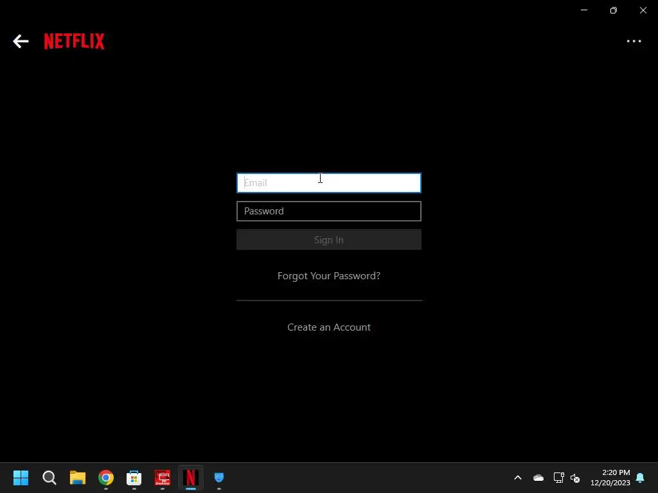This screenshot has height=493, width=658.
Task: Click the muted volume tray icon
Action: 575,478
